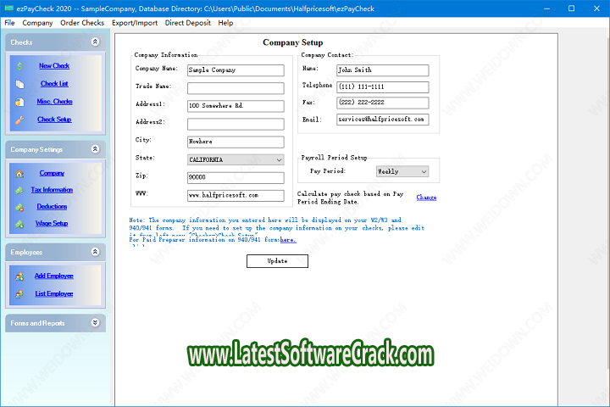This screenshot has height=407, width=610.
Task: Click the Check List icon
Action: 19,84
